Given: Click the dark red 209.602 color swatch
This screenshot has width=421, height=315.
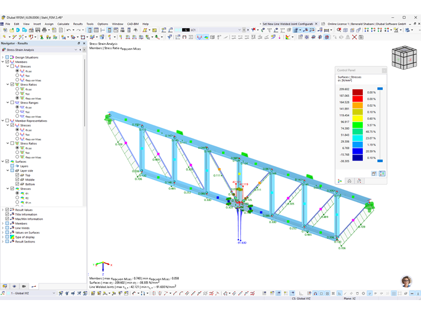Looking at the screenshot, I should pos(357,92).
